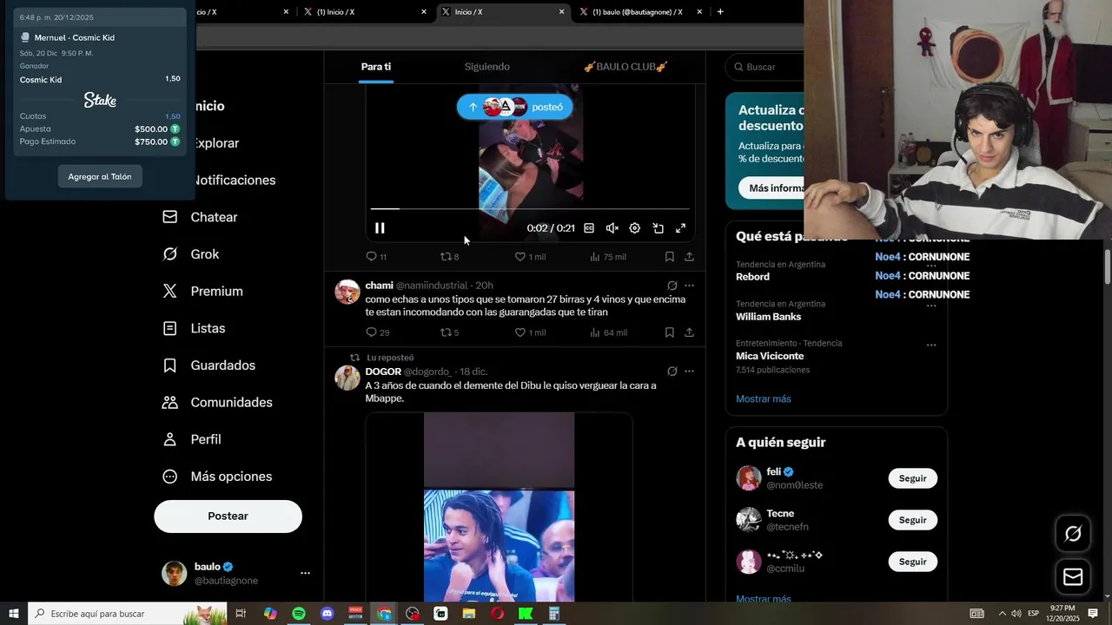The height and width of the screenshot is (625, 1112).
Task: Open chami's profile avatar
Action: (x=347, y=292)
